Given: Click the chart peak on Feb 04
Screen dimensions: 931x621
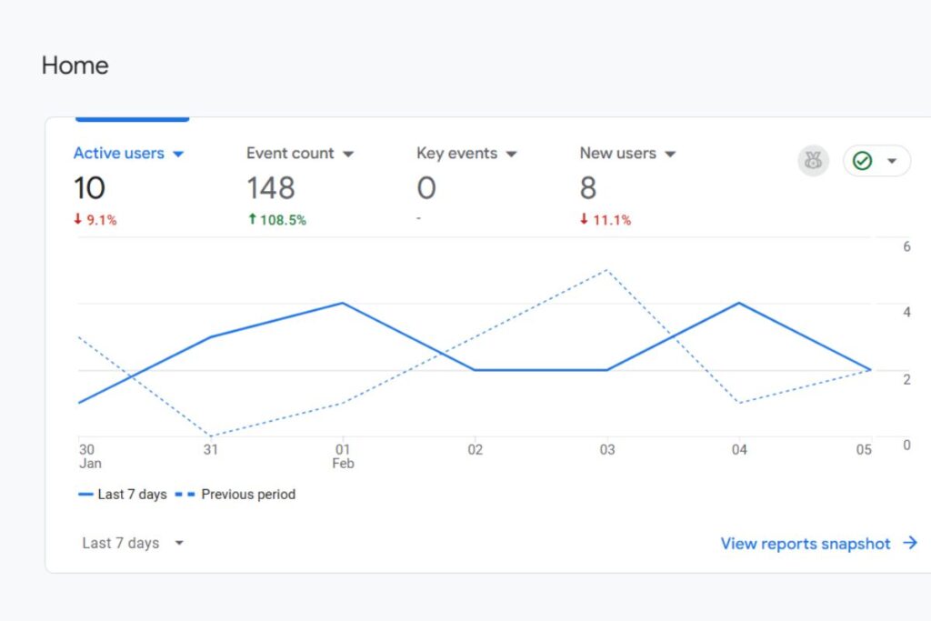Looking at the screenshot, I should (x=739, y=305).
